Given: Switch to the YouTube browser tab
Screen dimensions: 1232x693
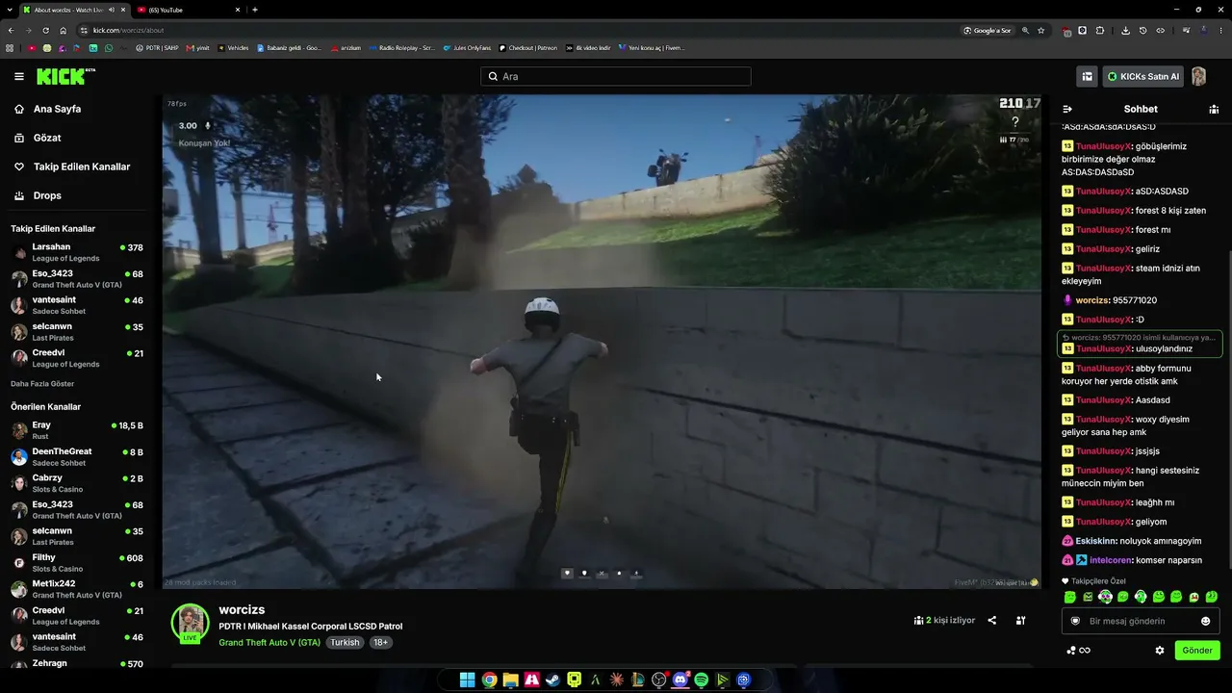Looking at the screenshot, I should [x=189, y=10].
